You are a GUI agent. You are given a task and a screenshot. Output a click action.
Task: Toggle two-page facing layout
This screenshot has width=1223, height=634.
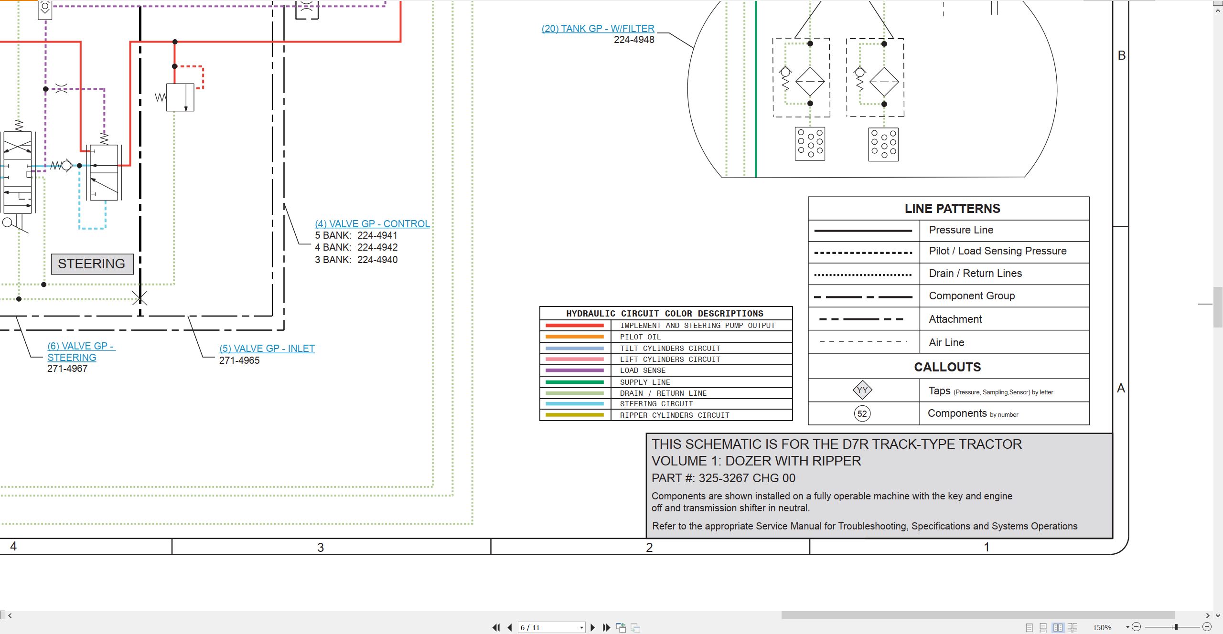[1058, 627]
